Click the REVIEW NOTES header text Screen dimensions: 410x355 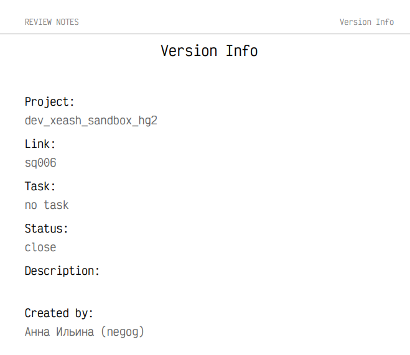(x=52, y=22)
